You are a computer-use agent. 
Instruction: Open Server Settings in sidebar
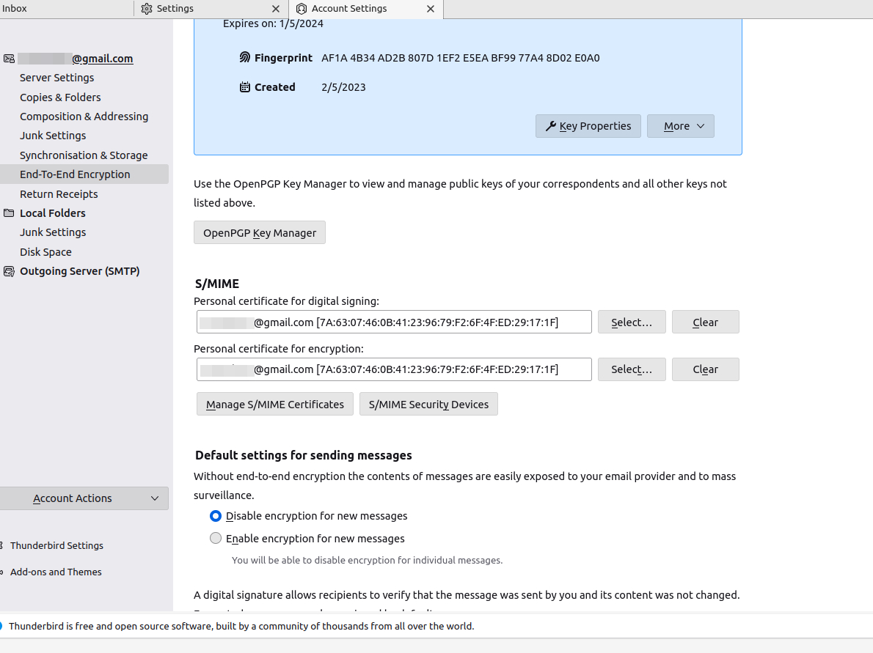click(x=56, y=78)
